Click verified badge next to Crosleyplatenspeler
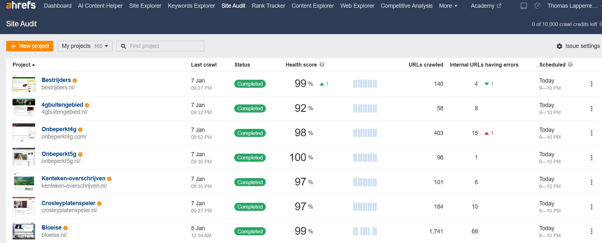The height and width of the screenshot is (243, 602). click(99, 203)
